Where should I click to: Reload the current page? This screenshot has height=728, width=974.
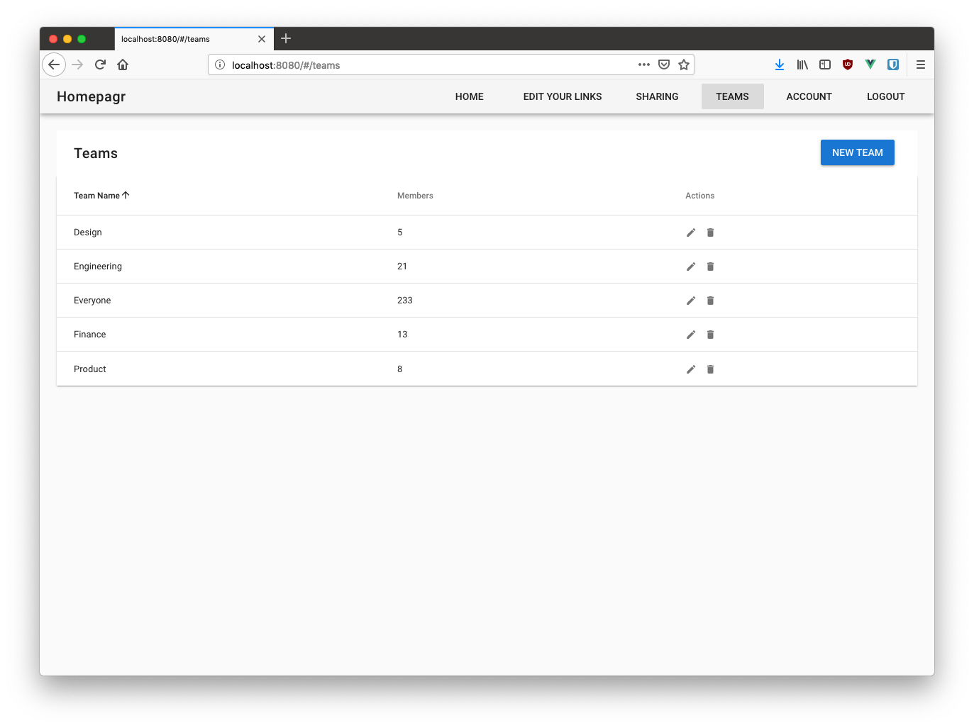click(100, 65)
